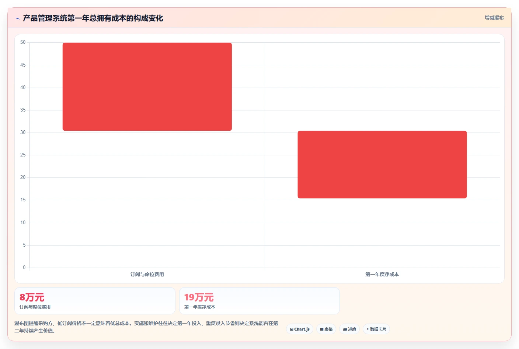Image resolution: width=519 pixels, height=349 pixels.
Task: Click the y-axis value 40
Action: [x=23, y=87]
